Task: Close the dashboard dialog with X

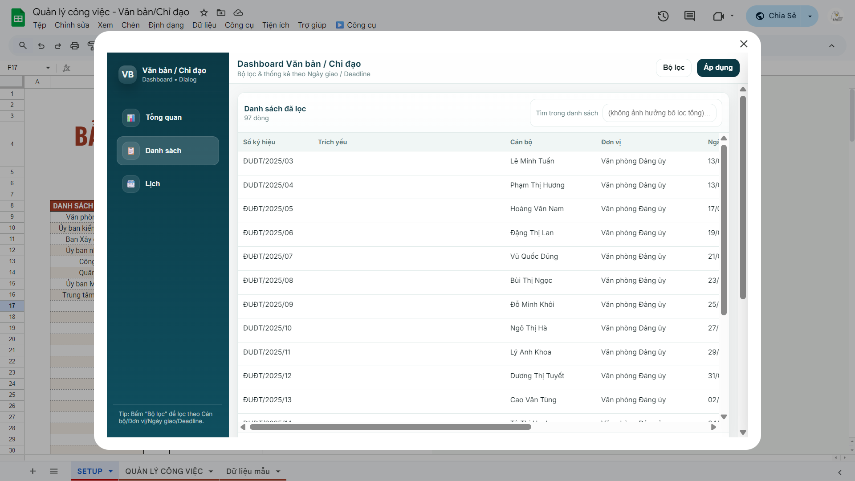Action: tap(743, 44)
